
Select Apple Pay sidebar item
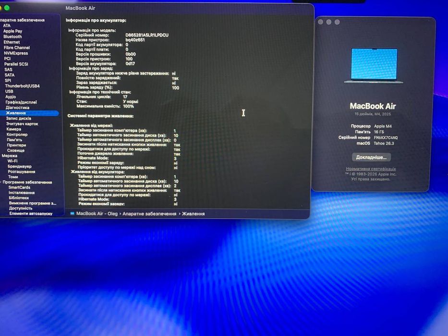(x=12, y=31)
